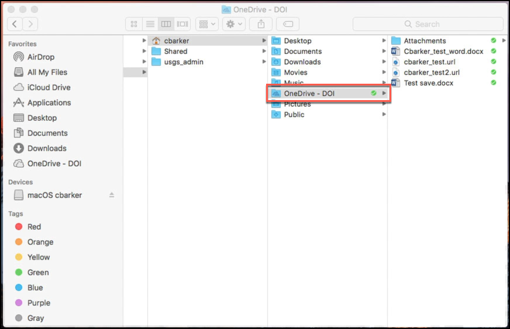The image size is (510, 329).
Task: Select the Public folder
Action: click(328, 115)
